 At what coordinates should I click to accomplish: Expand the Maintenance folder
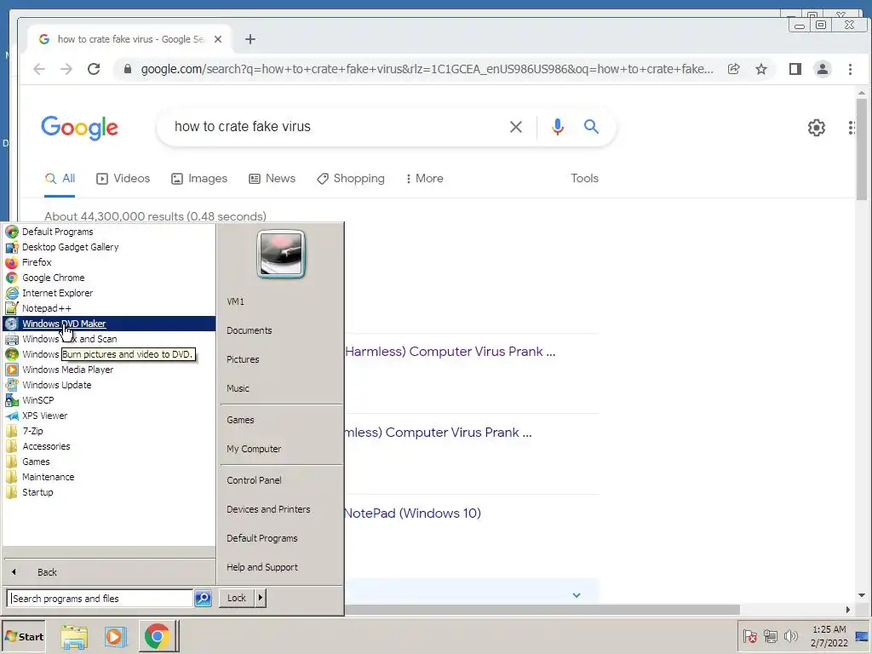point(48,477)
